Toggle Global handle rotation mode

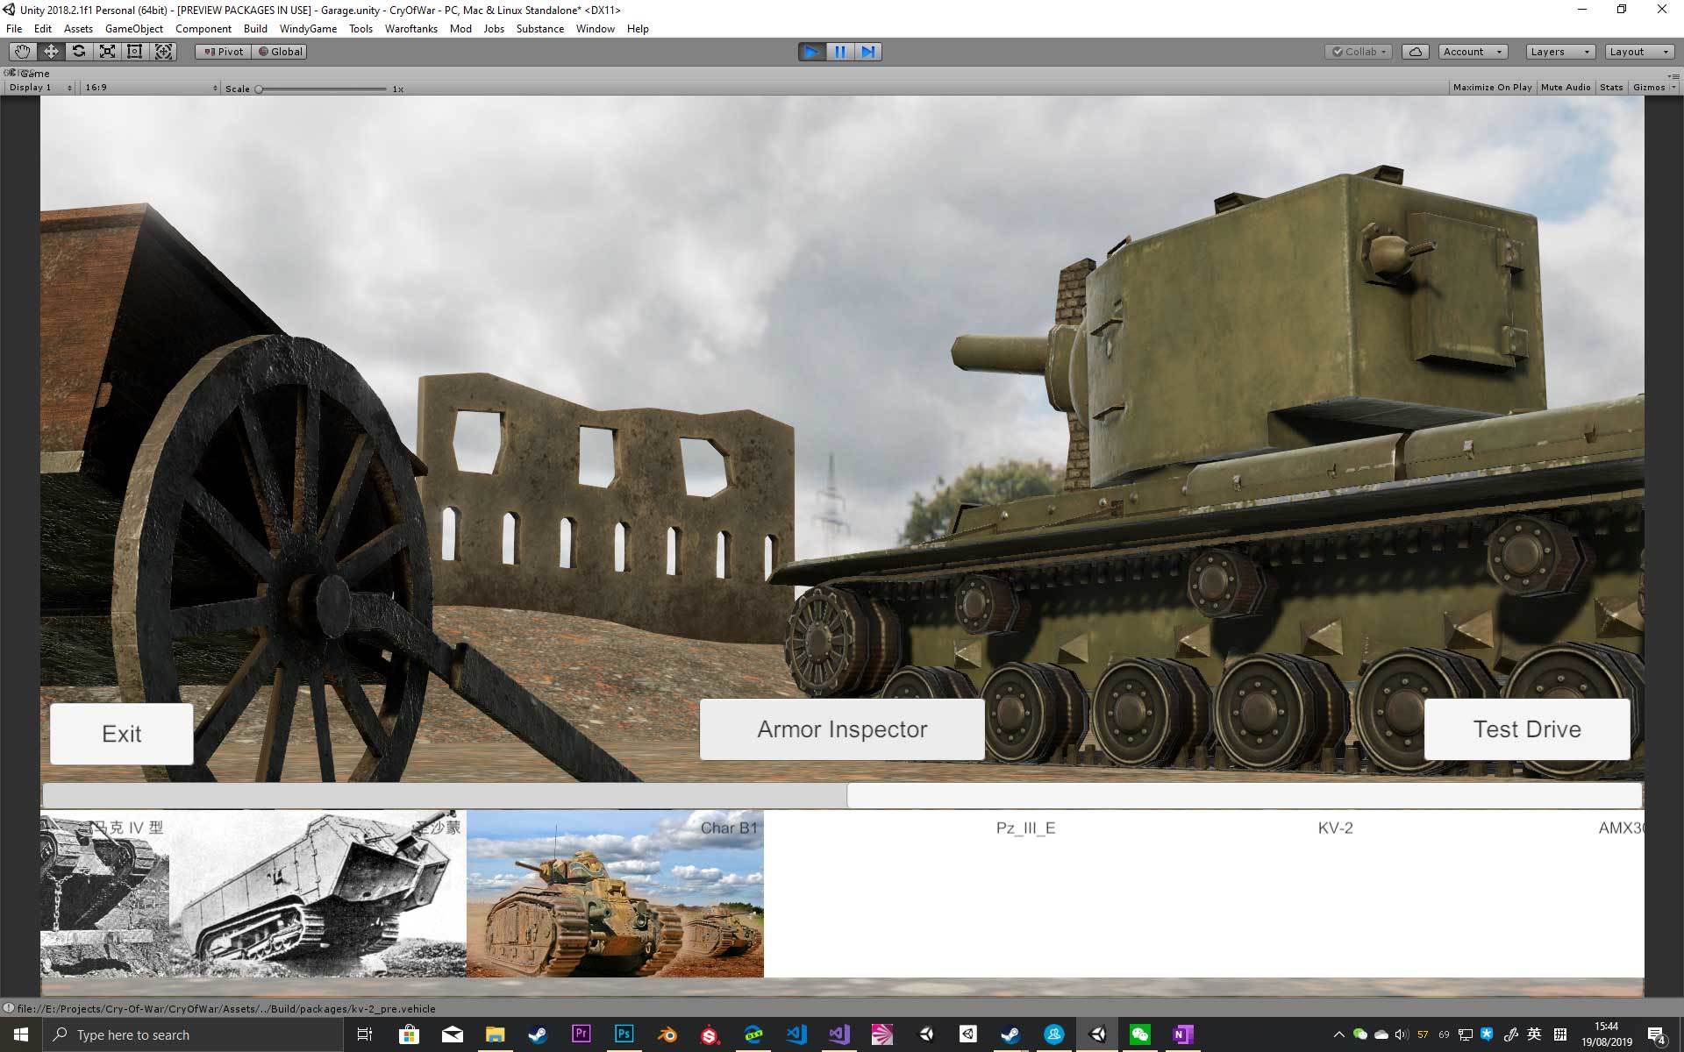(280, 52)
